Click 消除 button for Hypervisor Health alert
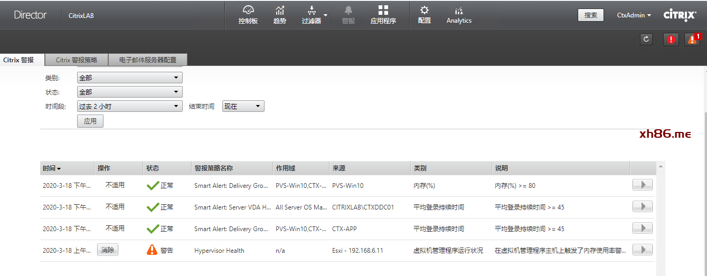Viewport: 707px width, 276px height. coord(108,250)
